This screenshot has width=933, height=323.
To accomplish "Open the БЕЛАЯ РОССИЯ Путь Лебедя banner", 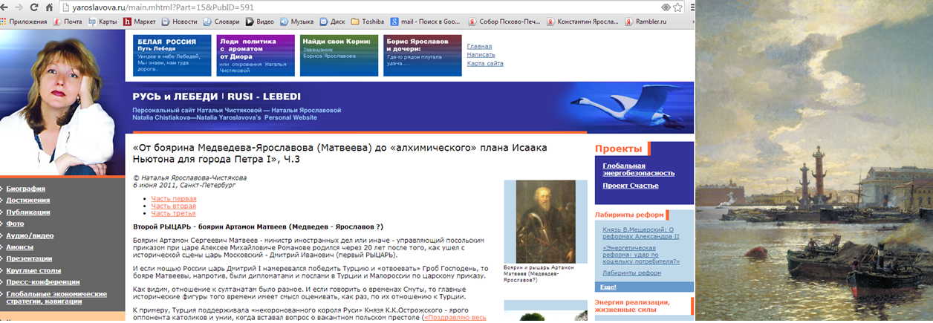I will point(172,55).
